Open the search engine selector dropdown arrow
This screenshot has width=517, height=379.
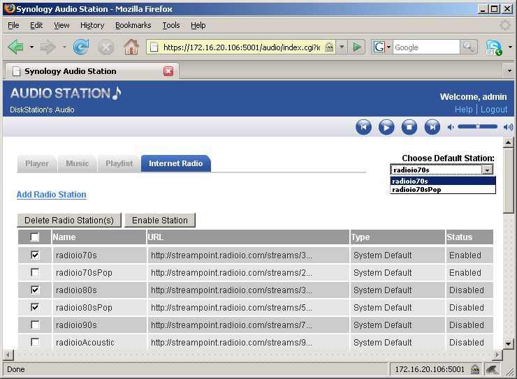tap(388, 47)
